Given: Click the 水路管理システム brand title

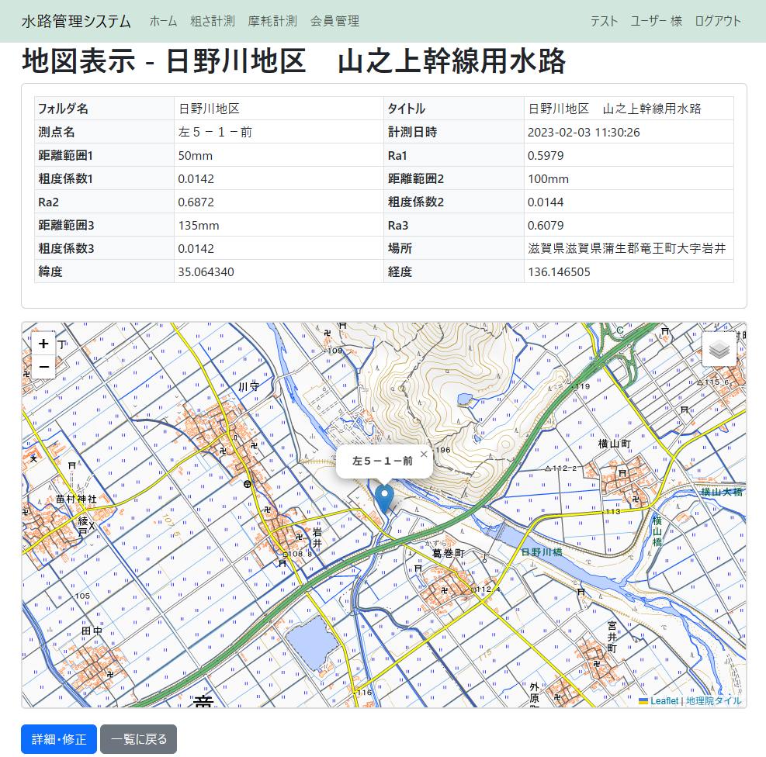Looking at the screenshot, I should (x=75, y=22).
